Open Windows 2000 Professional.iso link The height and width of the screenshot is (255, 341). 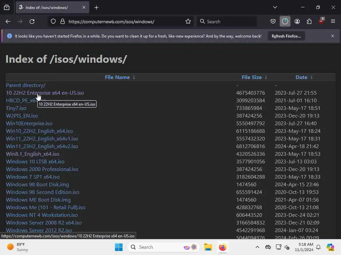pos(42,169)
